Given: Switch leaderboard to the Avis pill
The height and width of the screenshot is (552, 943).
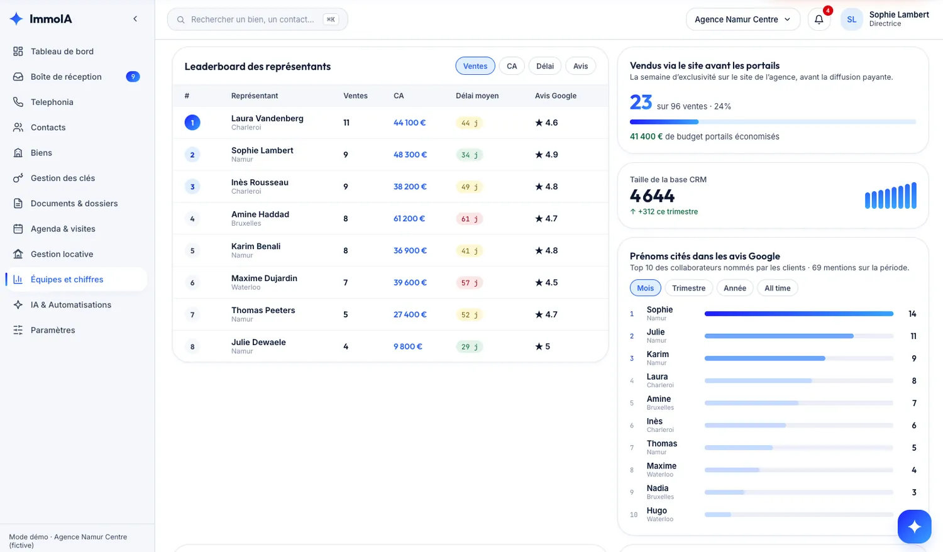Looking at the screenshot, I should click(580, 66).
